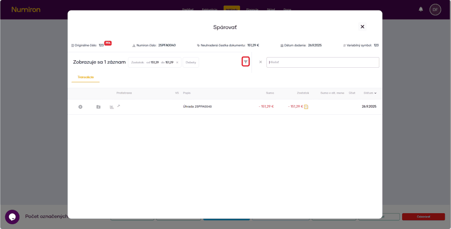451x229 pixels.
Task: Sort by Dátum column dropdown arrow
Action: 375,93
